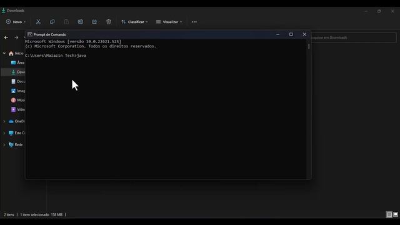The height and width of the screenshot is (225, 400).
Task: Click the Copy icon in Explorer toolbar
Action: [52, 22]
